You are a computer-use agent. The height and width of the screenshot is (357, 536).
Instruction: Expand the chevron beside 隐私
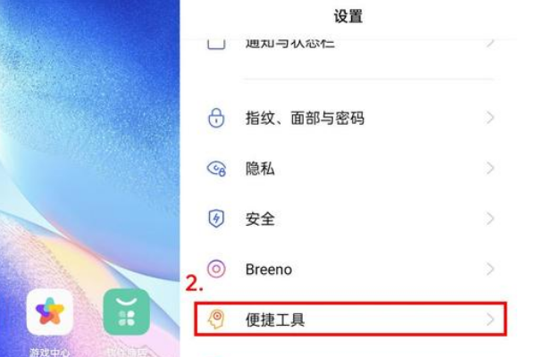490,168
